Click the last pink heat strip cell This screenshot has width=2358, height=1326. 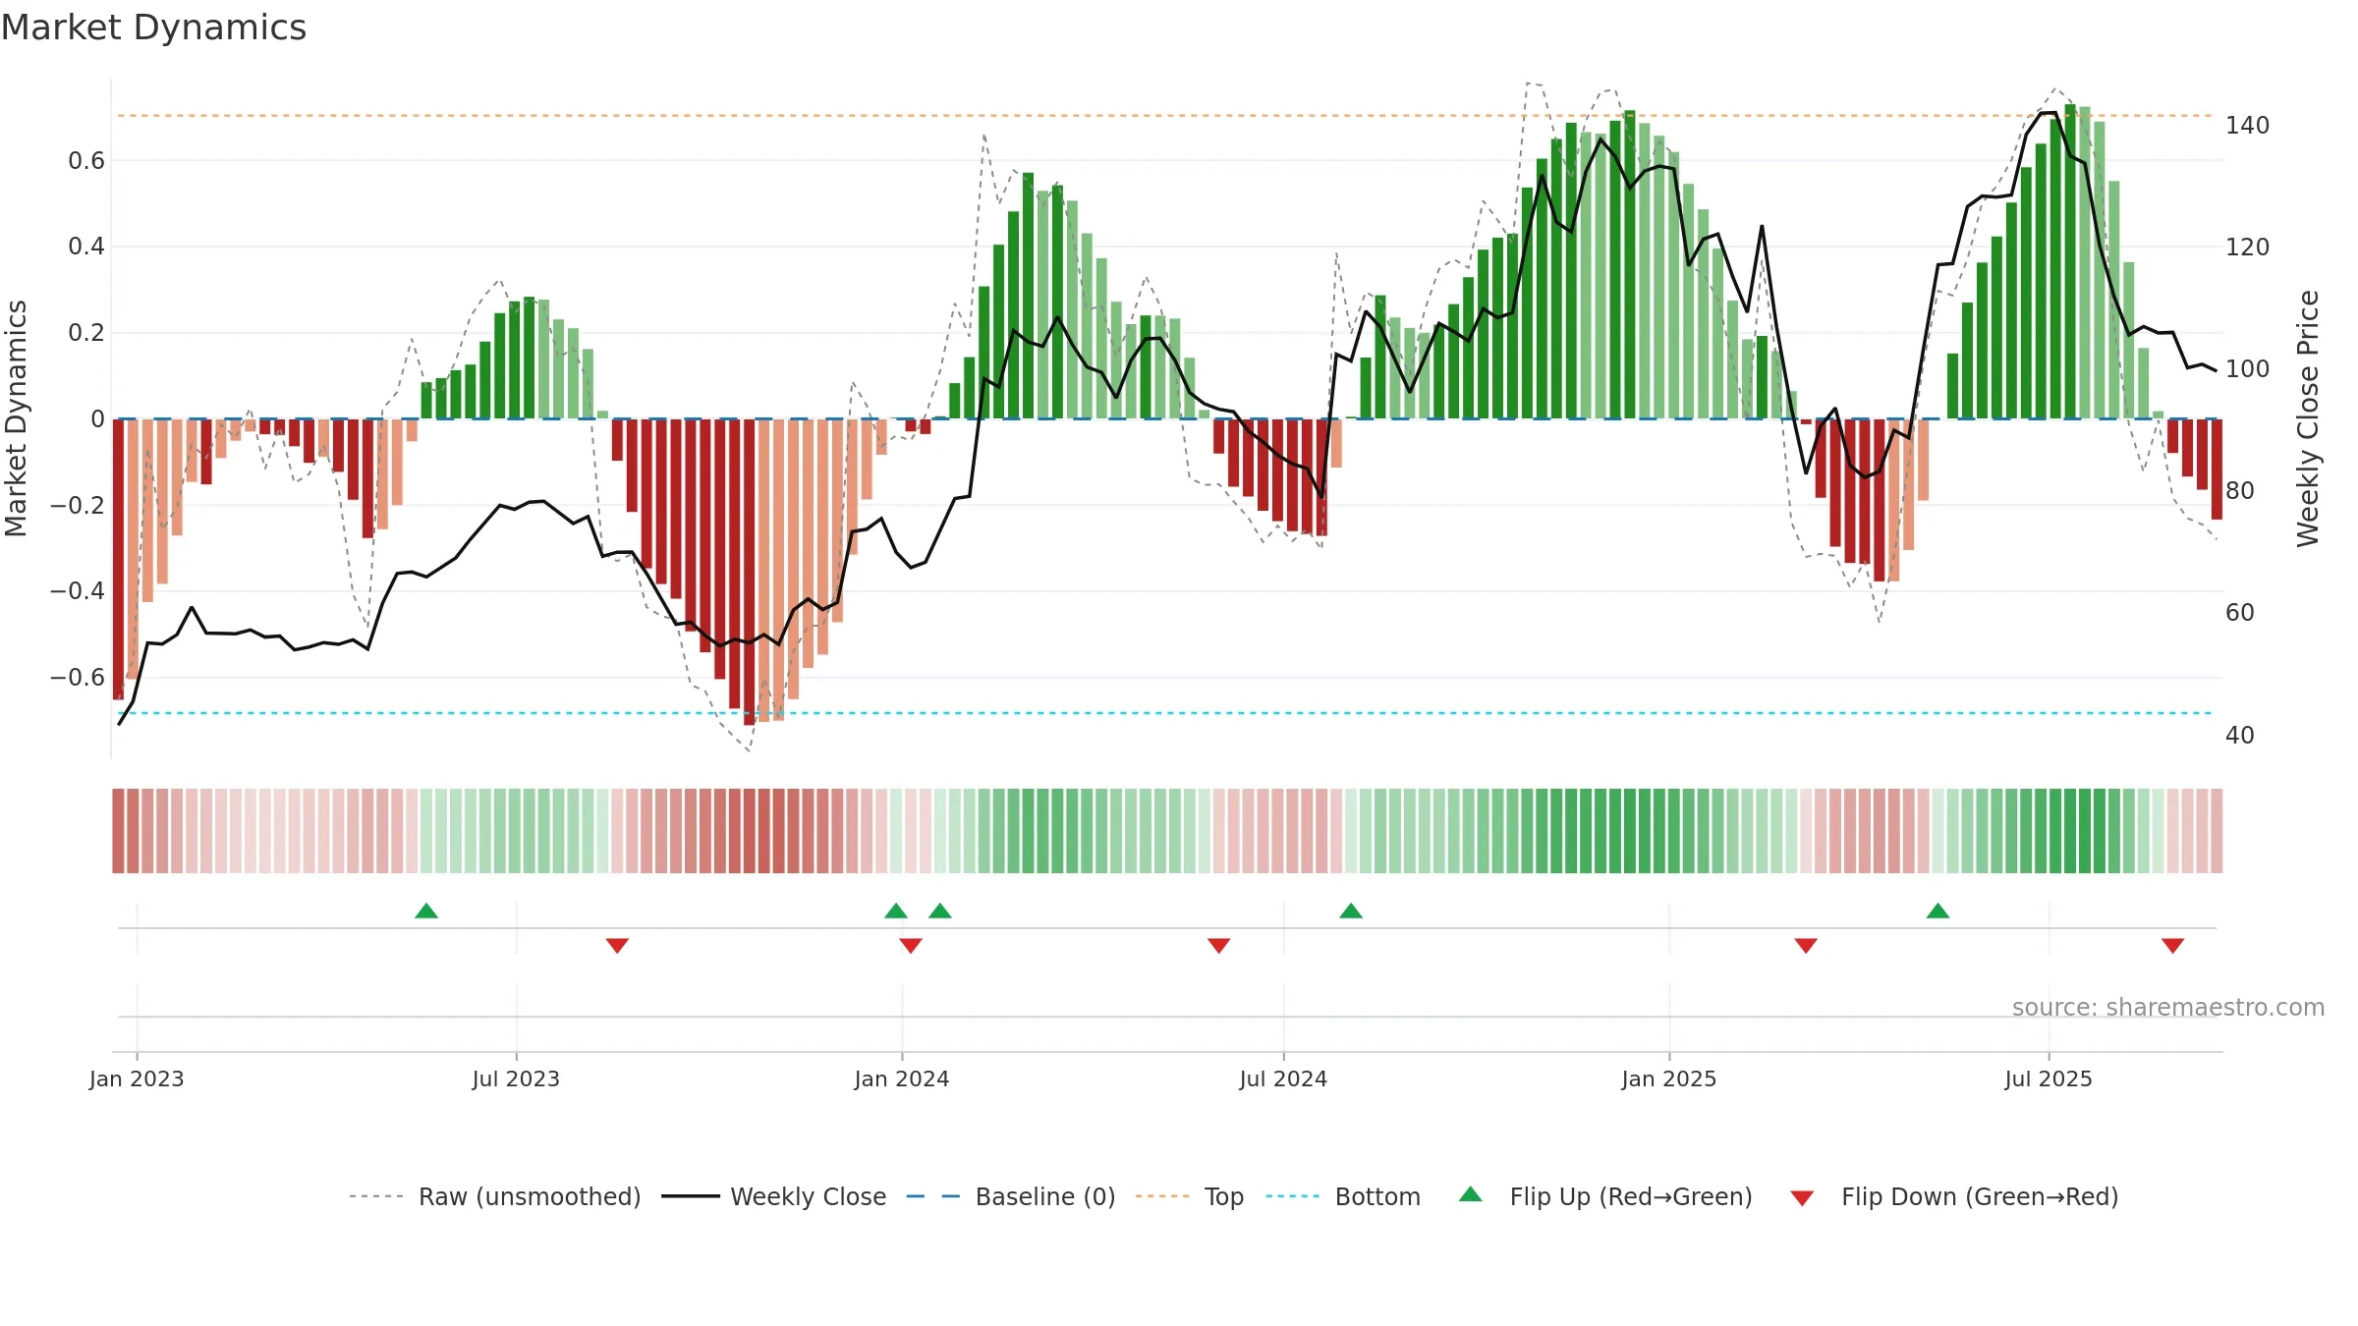tap(2217, 830)
